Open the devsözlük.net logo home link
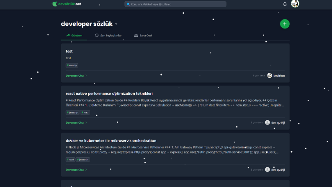The height and width of the screenshot is (187, 332). point(67,4)
